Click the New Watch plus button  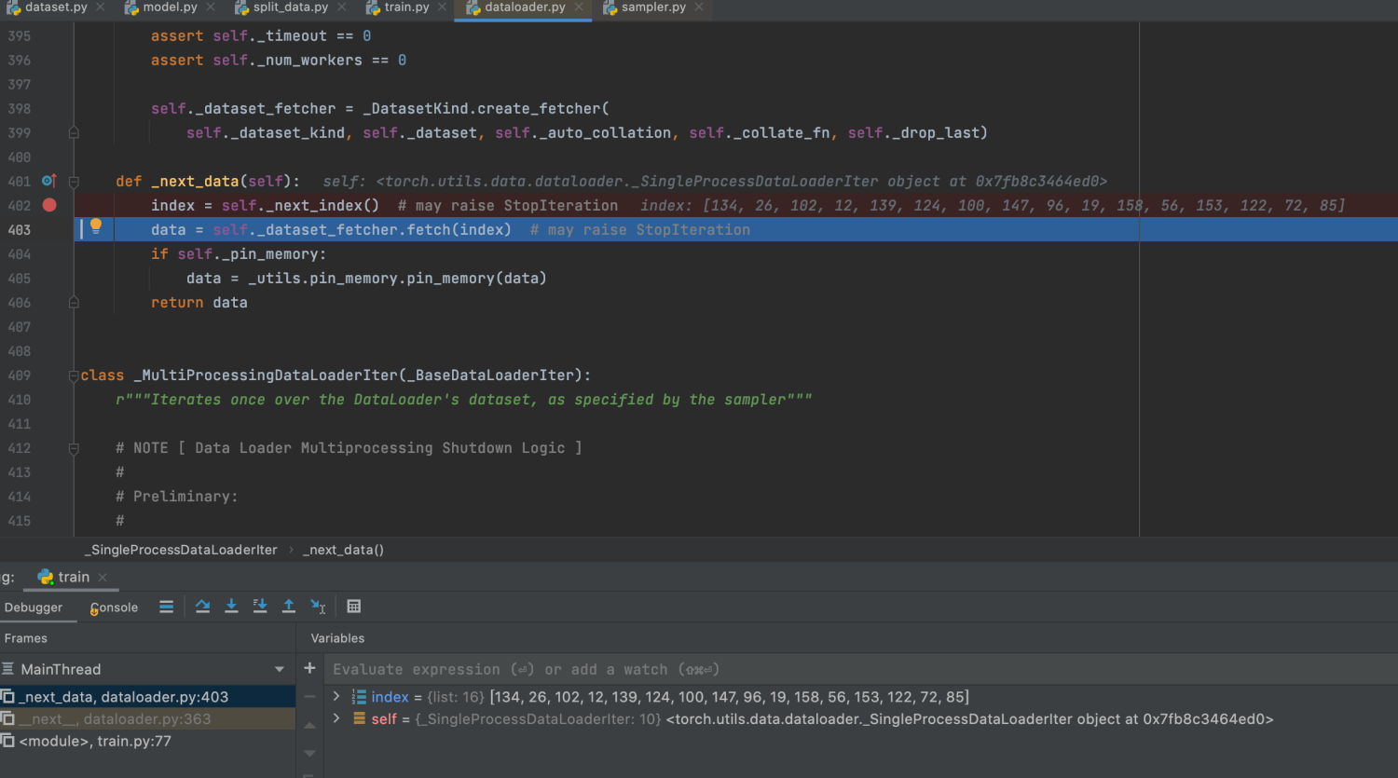click(x=309, y=668)
